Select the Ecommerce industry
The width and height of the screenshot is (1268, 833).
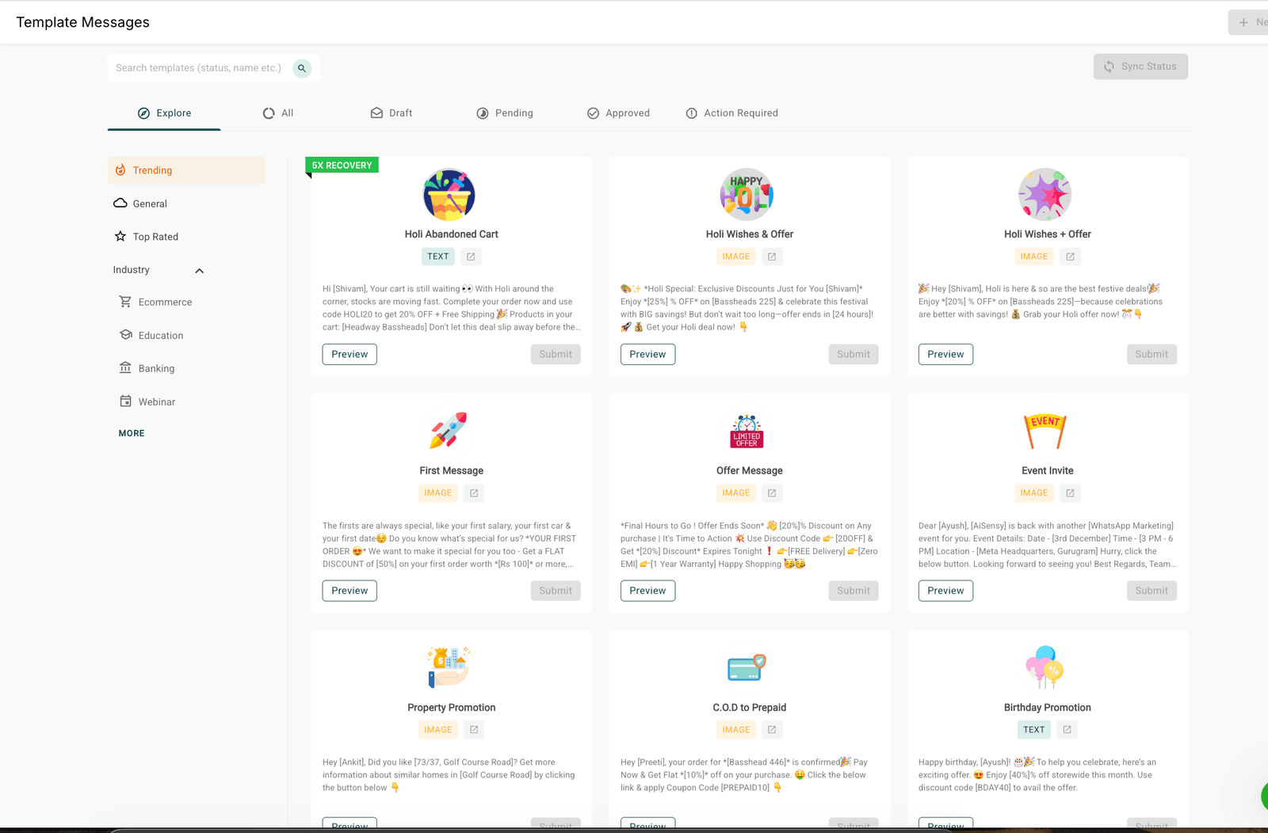point(156,302)
